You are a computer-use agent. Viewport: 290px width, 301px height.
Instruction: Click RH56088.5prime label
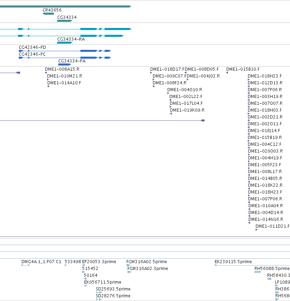(x=272, y=269)
